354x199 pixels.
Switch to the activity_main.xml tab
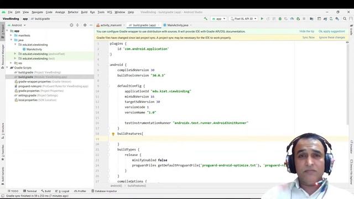(x=111, y=25)
